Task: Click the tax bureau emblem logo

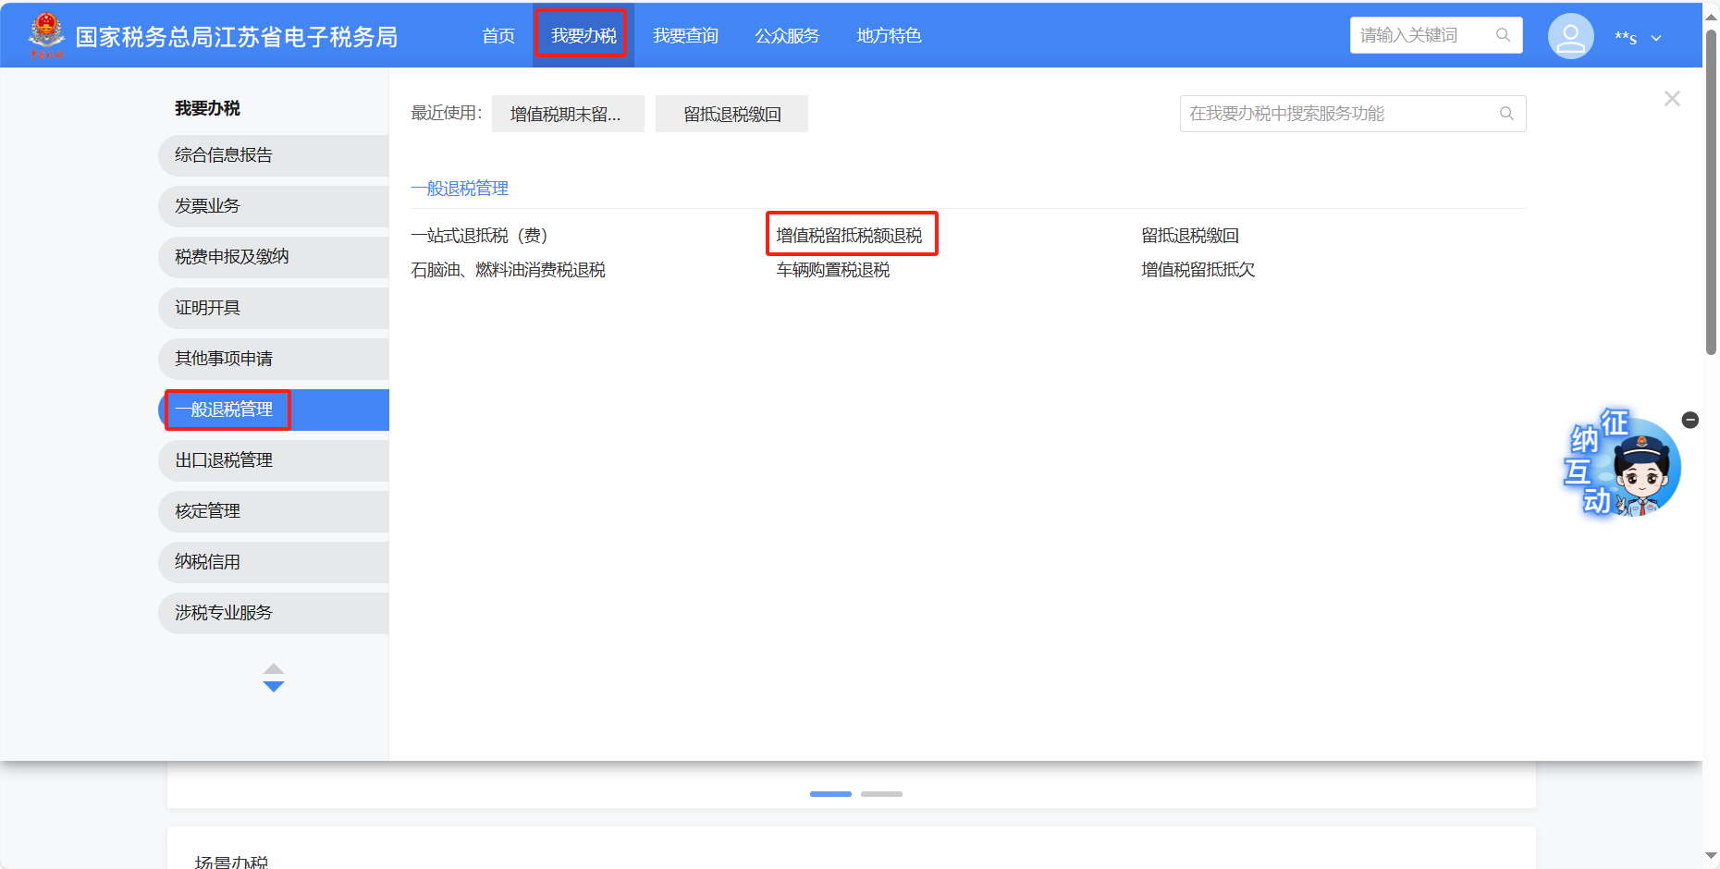Action: click(46, 35)
